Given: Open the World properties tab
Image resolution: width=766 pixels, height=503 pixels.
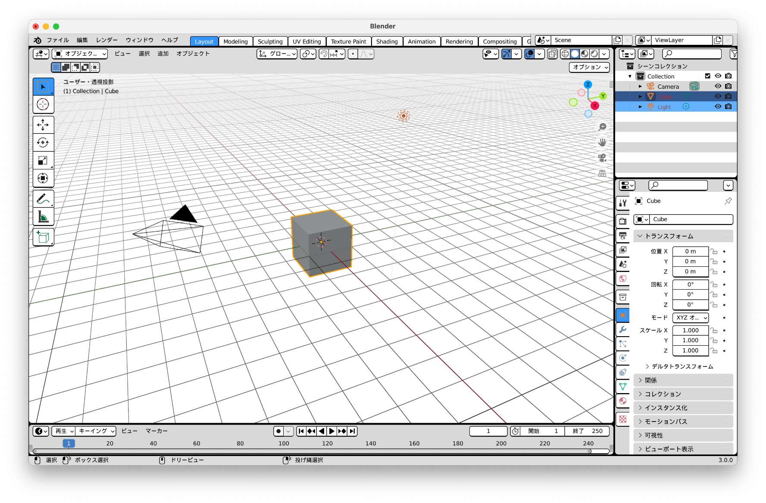Looking at the screenshot, I should click(623, 278).
